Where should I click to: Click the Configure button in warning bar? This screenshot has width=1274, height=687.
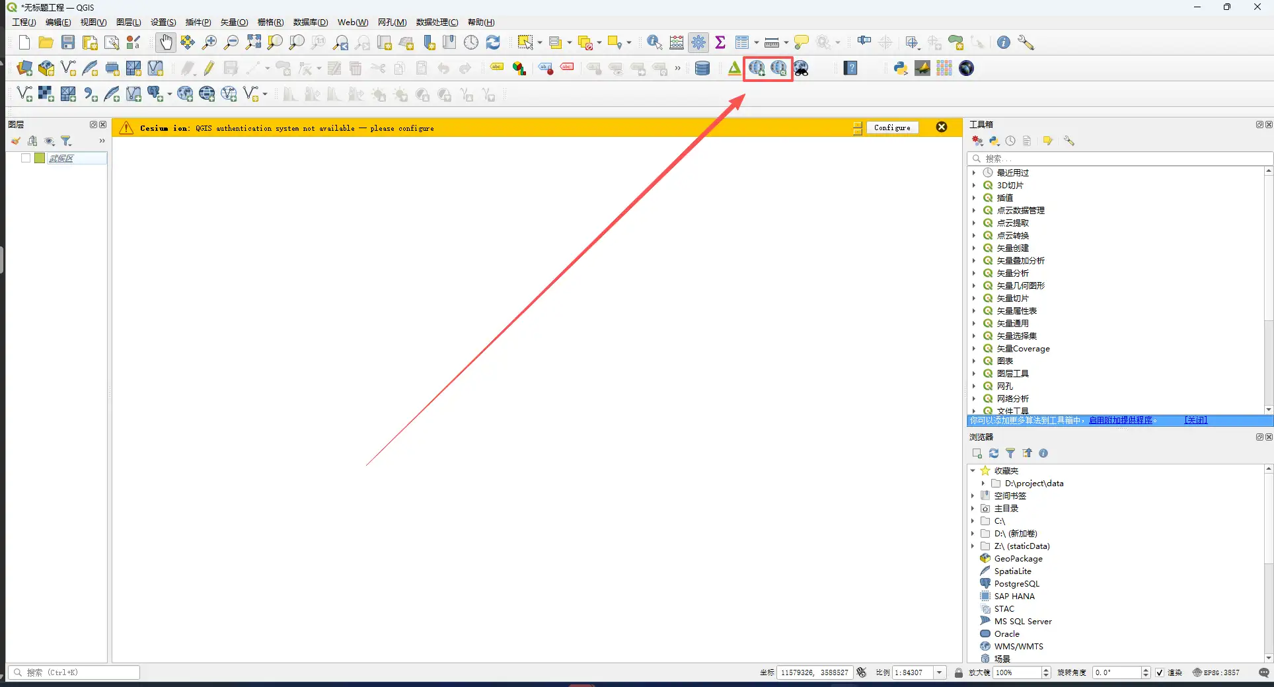pyautogui.click(x=891, y=127)
